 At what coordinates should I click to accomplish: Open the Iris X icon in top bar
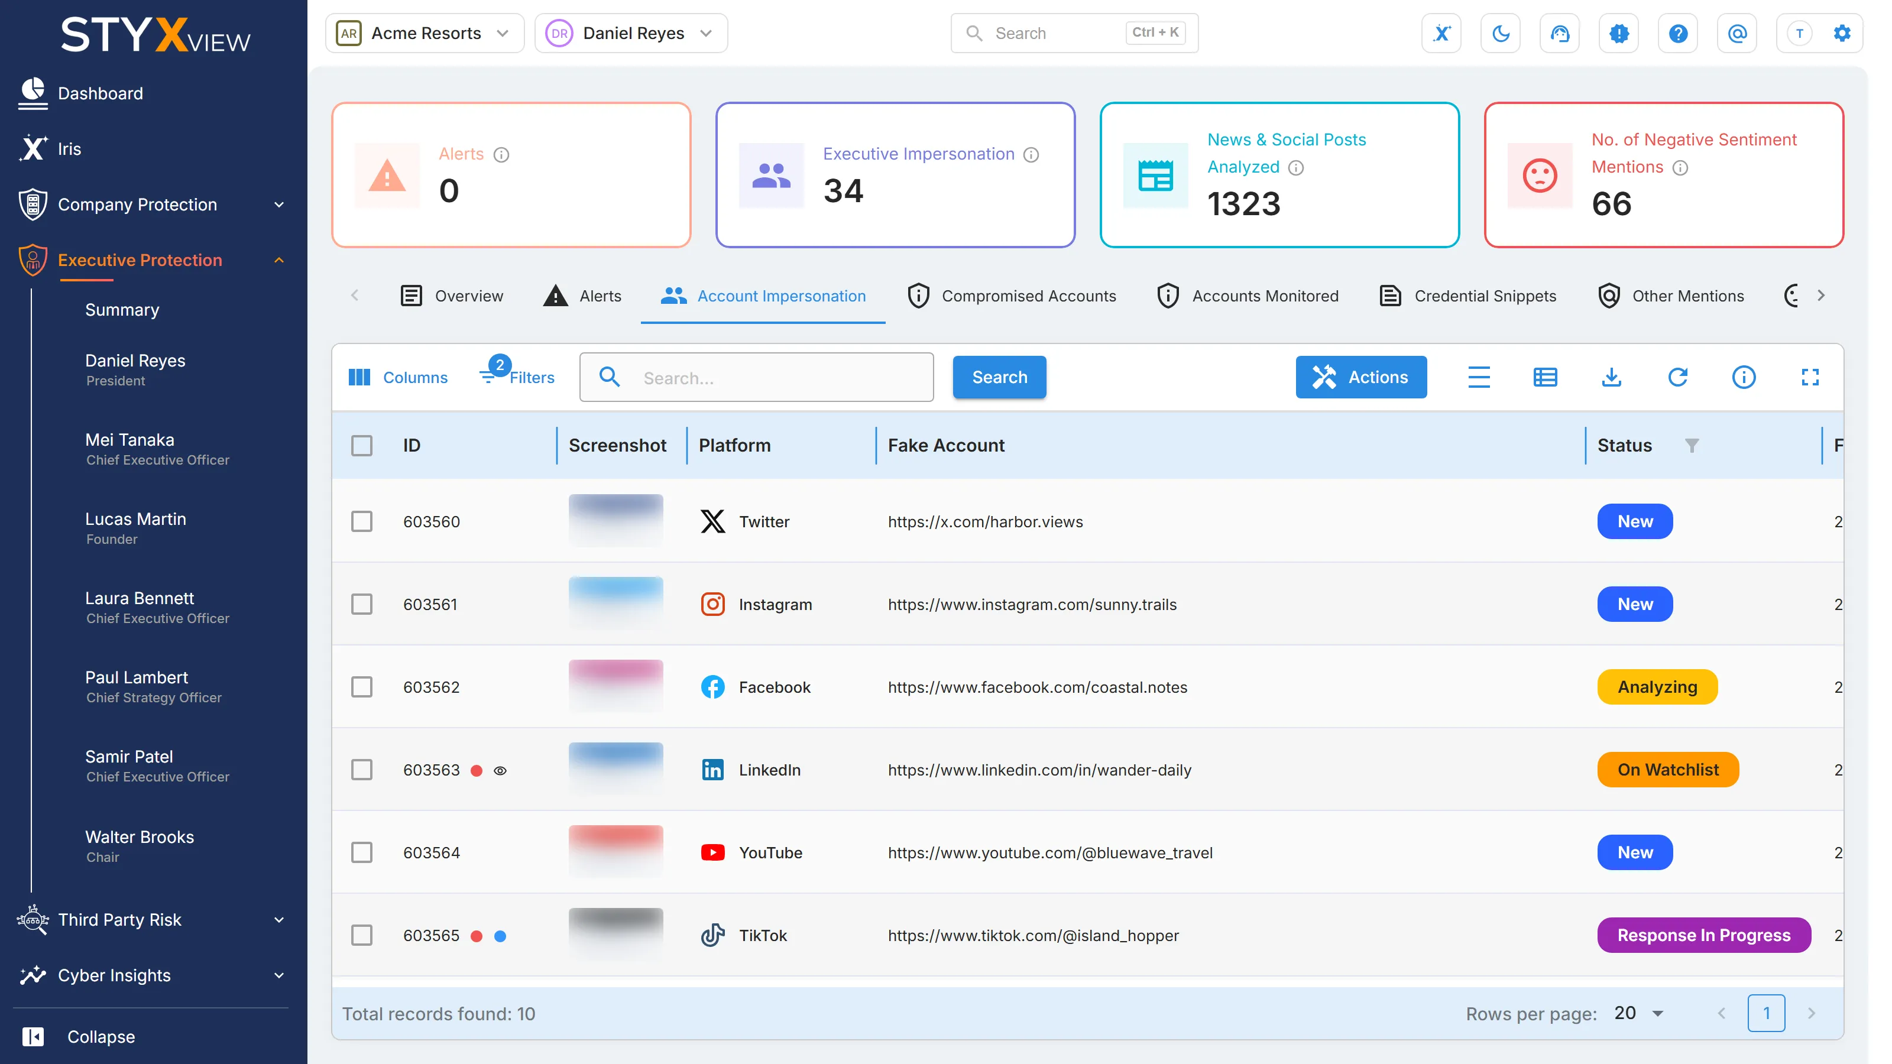coord(1441,33)
